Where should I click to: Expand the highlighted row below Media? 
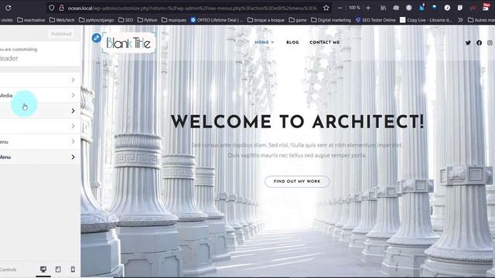40,110
